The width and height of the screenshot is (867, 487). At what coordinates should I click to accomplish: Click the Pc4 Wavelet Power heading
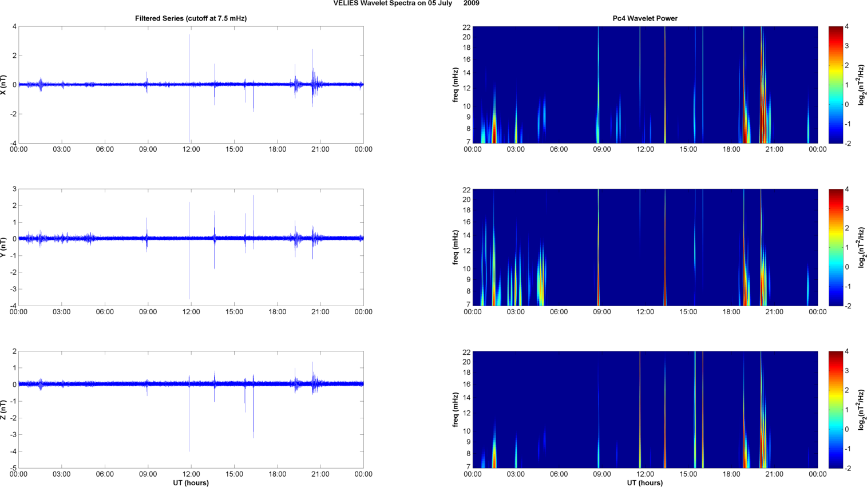tap(645, 18)
